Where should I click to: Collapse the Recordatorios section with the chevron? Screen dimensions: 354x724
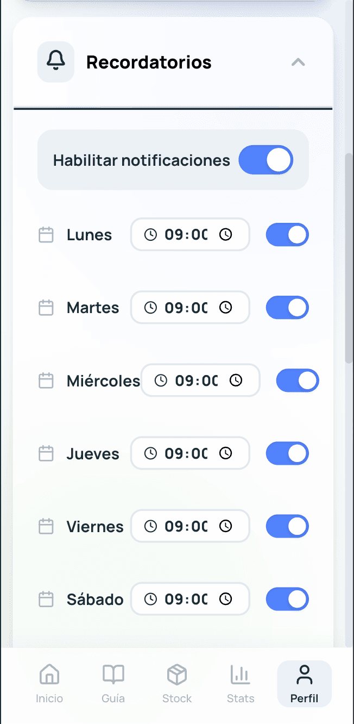(x=298, y=61)
